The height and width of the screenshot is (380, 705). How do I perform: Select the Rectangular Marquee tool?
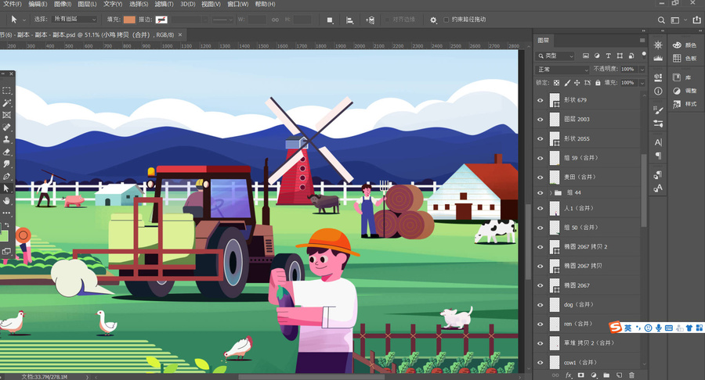click(7, 91)
